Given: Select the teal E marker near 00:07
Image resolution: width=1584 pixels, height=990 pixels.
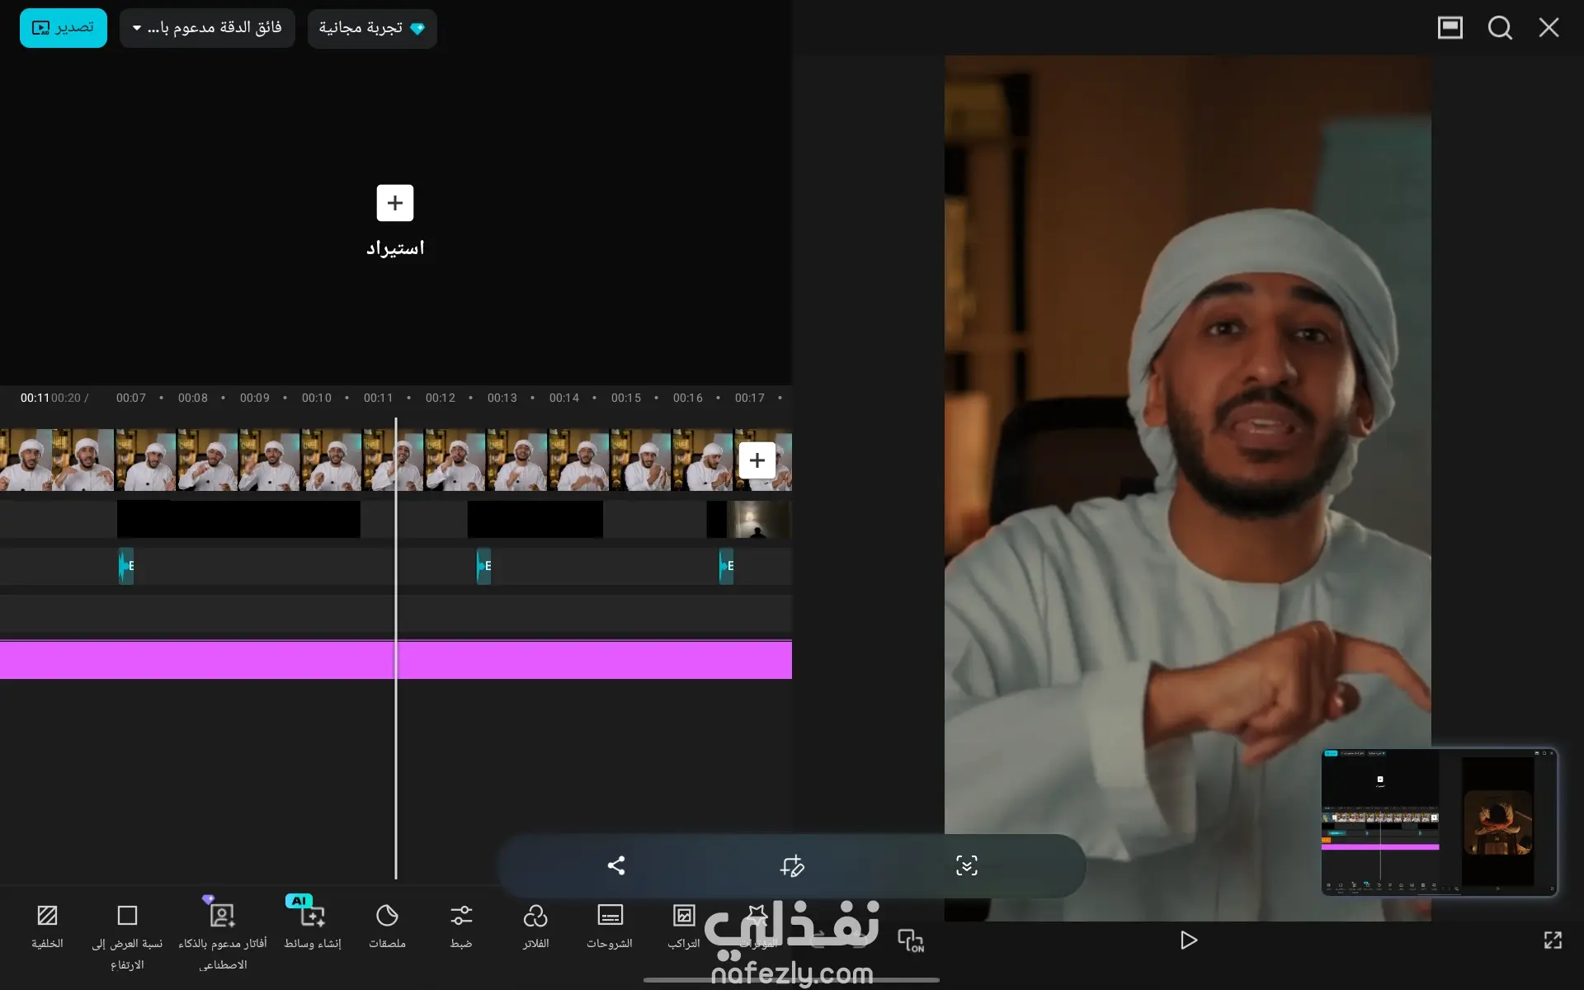Looking at the screenshot, I should point(126,566).
